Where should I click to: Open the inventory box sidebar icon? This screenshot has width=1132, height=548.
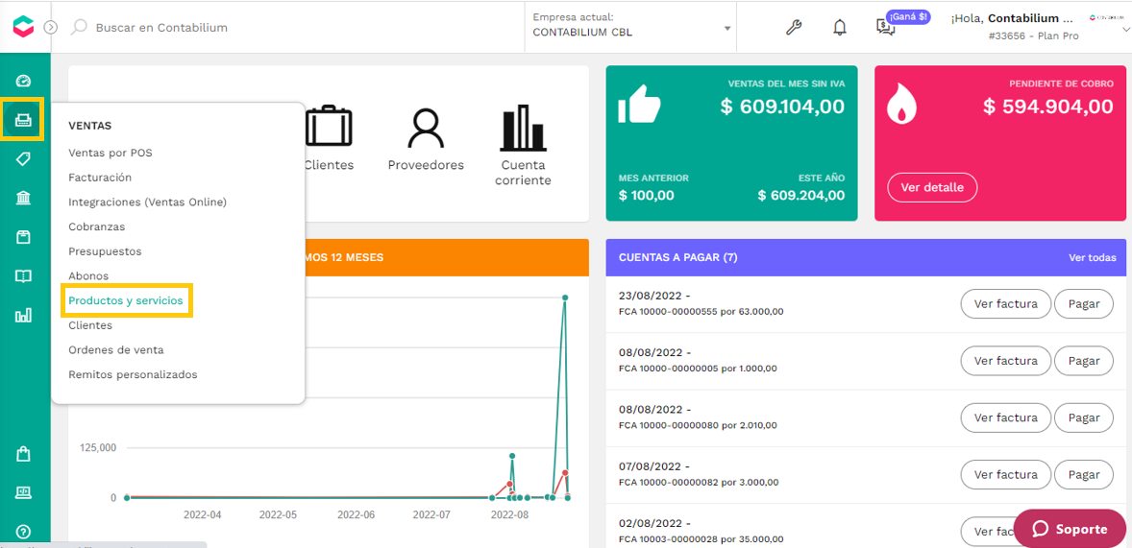pyautogui.click(x=24, y=237)
